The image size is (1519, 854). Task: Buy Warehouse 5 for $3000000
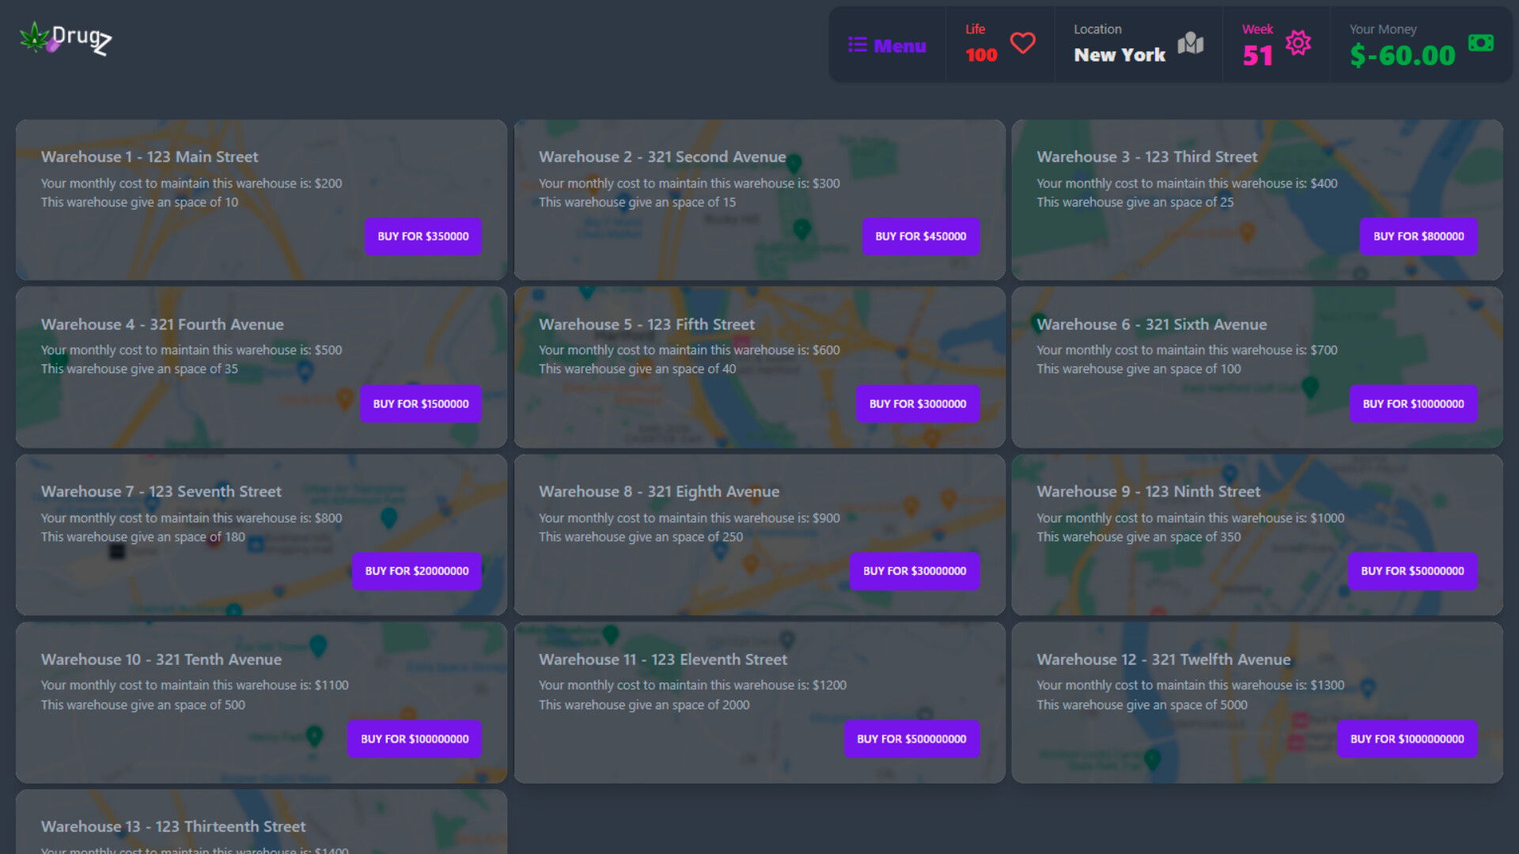click(x=918, y=403)
